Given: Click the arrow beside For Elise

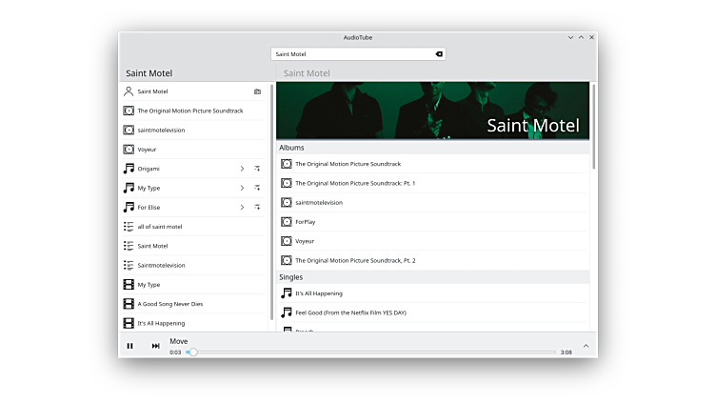Looking at the screenshot, I should click(242, 207).
